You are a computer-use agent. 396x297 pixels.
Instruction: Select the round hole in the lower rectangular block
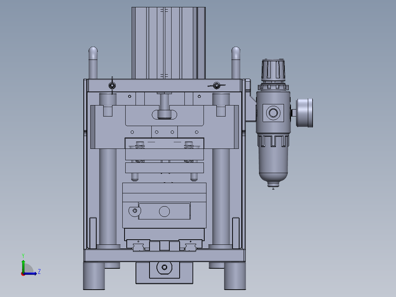(165, 211)
